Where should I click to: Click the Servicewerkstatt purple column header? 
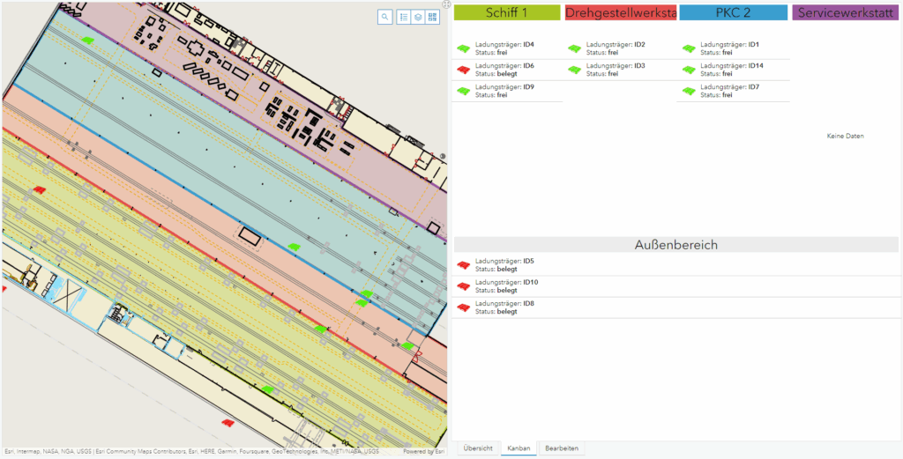[x=846, y=12]
